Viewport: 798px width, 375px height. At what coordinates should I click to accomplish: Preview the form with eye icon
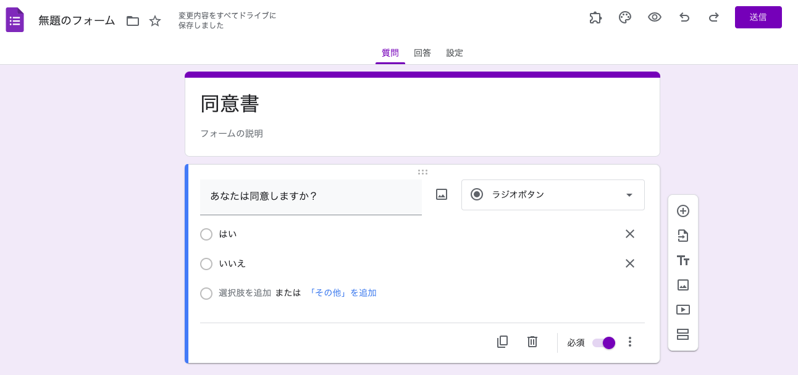[x=655, y=17]
